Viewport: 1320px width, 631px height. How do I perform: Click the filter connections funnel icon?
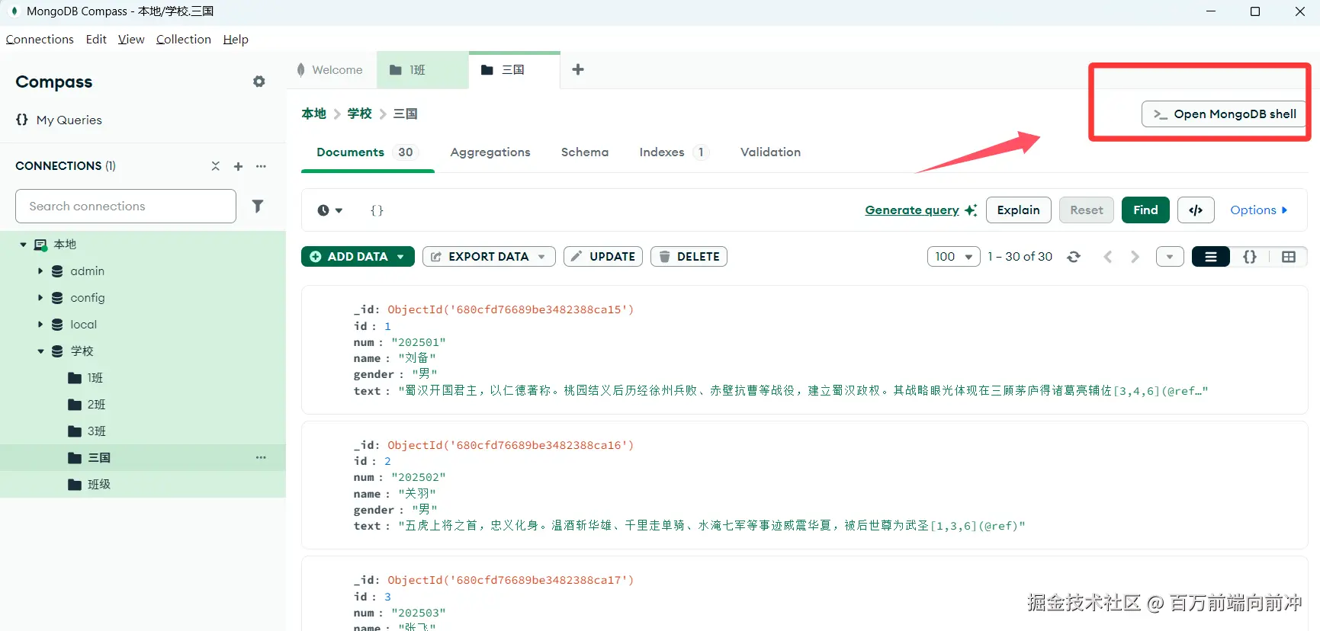point(258,206)
